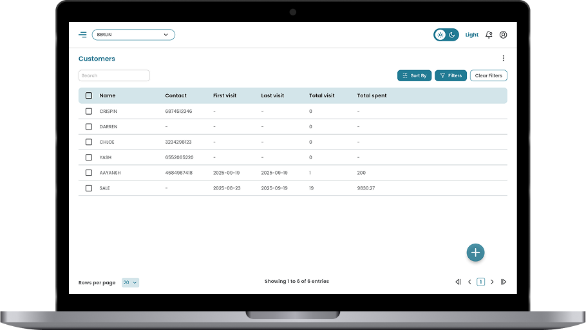586x330 pixels.
Task: Open the notifications bell
Action: (489, 35)
